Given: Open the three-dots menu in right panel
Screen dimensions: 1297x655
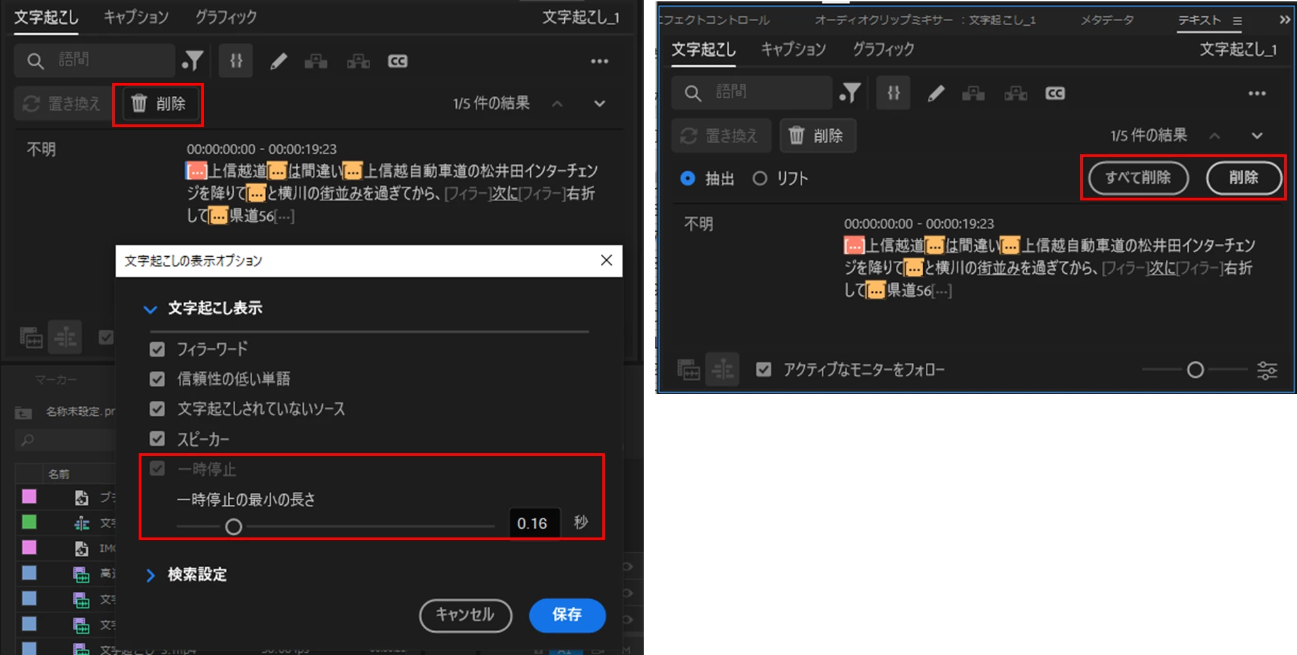Looking at the screenshot, I should point(1257,93).
